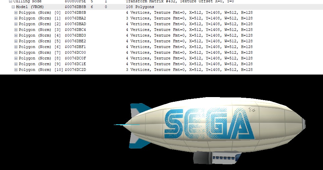
Task: Select Polygon (Norm) [8] label
Action: click(40, 58)
